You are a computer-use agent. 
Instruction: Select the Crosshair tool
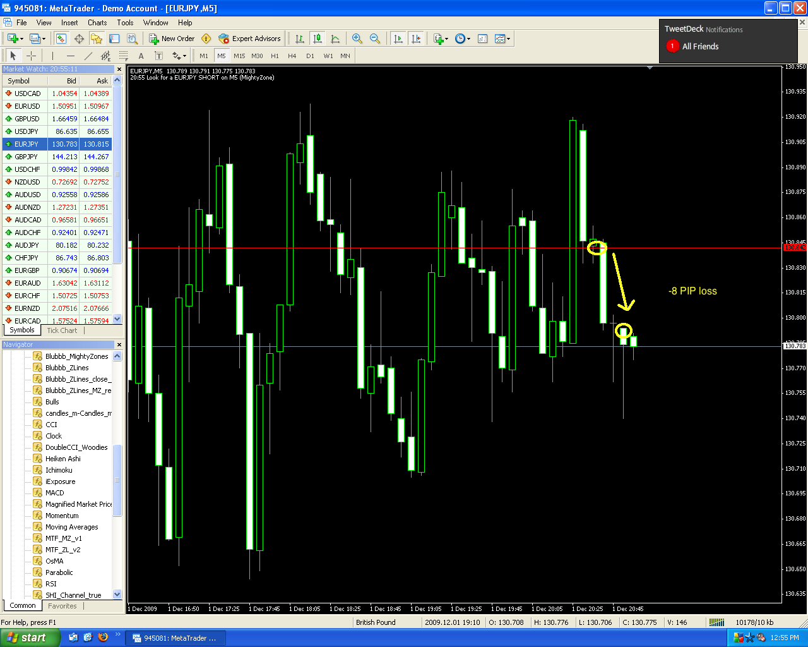point(31,56)
